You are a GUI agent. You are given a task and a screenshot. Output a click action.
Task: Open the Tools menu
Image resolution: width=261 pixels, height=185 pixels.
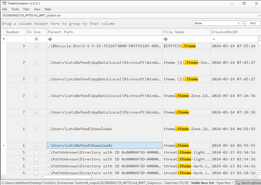[x=15, y=9]
